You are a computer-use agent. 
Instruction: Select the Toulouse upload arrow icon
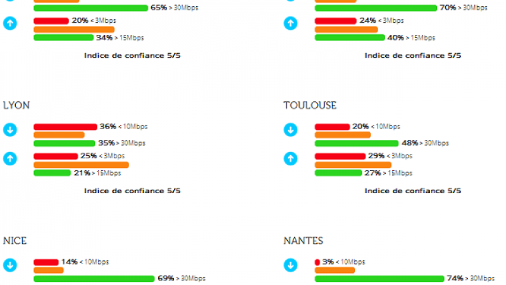click(290, 158)
